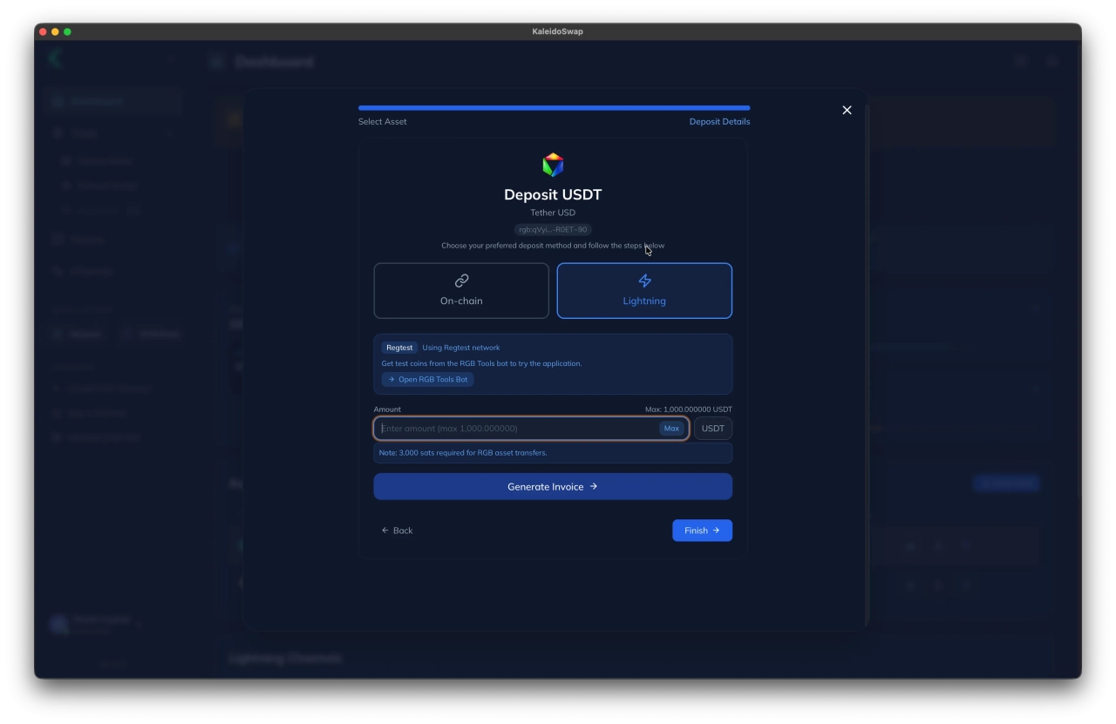
Task: Click the USDT asset logo above Deposit USDT
Action: pyautogui.click(x=552, y=164)
